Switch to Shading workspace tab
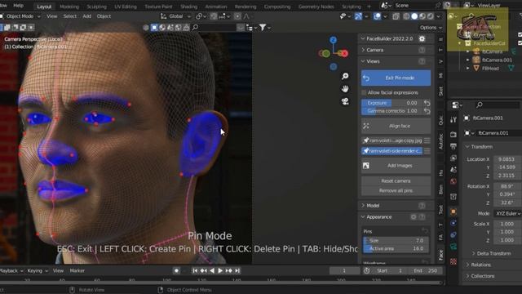This screenshot has height=294, width=522. pyautogui.click(x=188, y=7)
